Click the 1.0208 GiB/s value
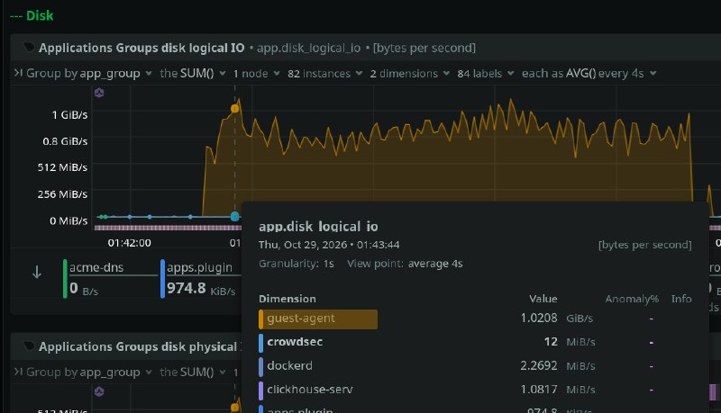Image resolution: width=721 pixels, height=413 pixels. point(557,318)
